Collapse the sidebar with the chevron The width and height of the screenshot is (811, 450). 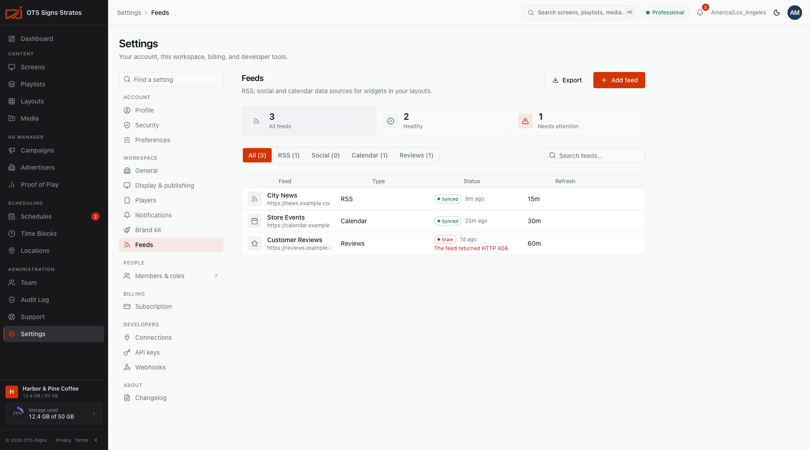pos(96,440)
